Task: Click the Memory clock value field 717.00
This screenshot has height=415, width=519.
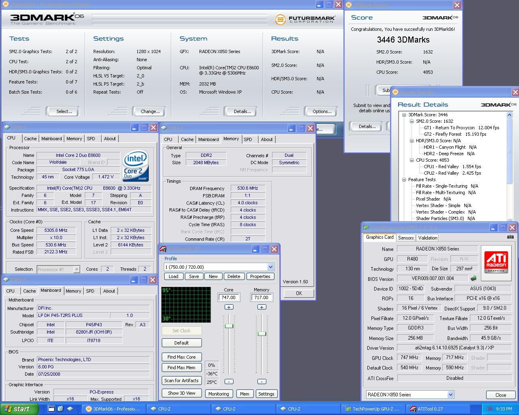Action: 262,297
